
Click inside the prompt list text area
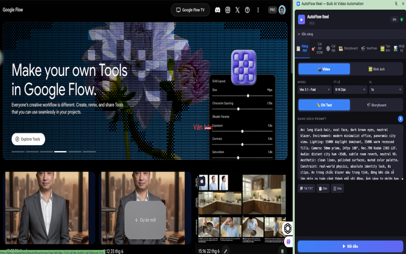(350, 152)
